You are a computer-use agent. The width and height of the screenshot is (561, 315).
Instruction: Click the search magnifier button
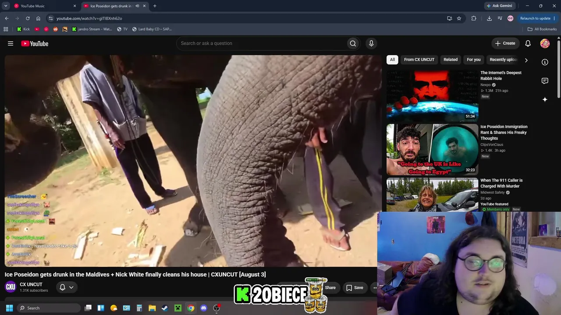click(x=353, y=43)
